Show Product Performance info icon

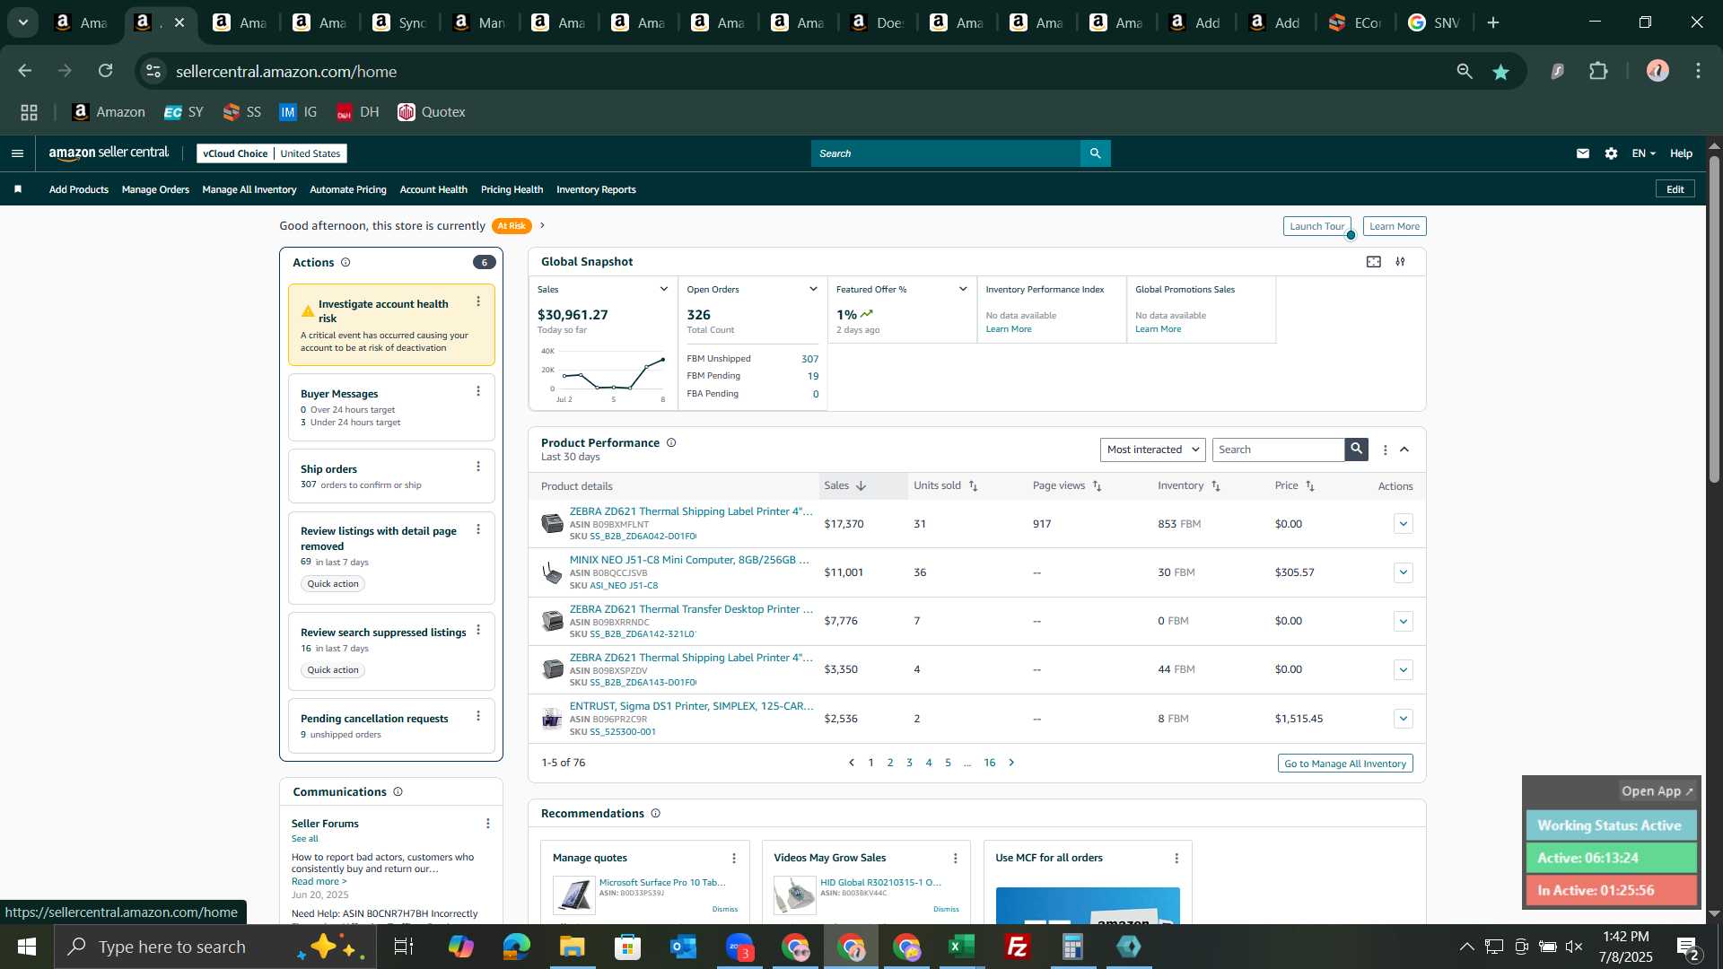pyautogui.click(x=671, y=443)
